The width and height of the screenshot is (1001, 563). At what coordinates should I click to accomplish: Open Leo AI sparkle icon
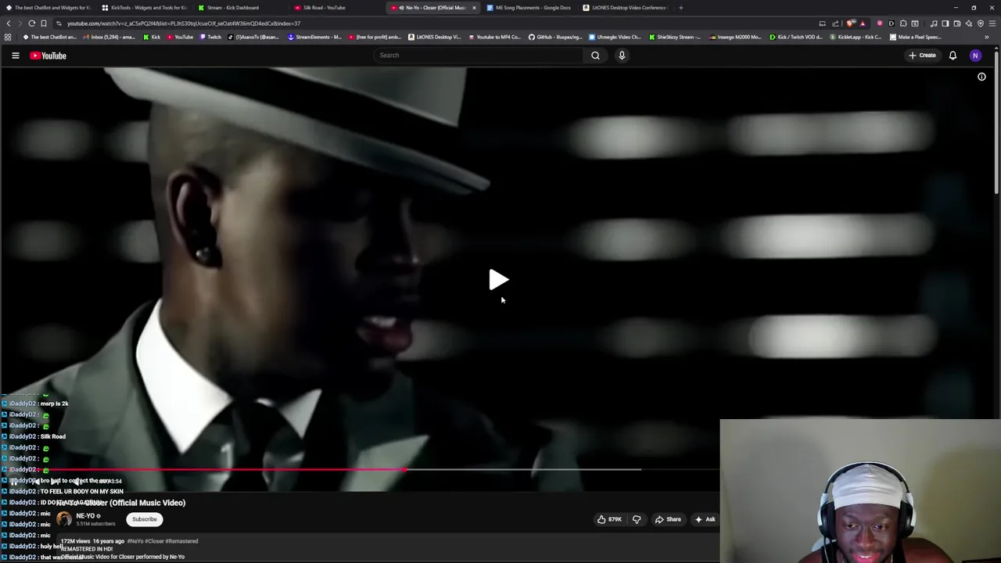pyautogui.click(x=969, y=23)
